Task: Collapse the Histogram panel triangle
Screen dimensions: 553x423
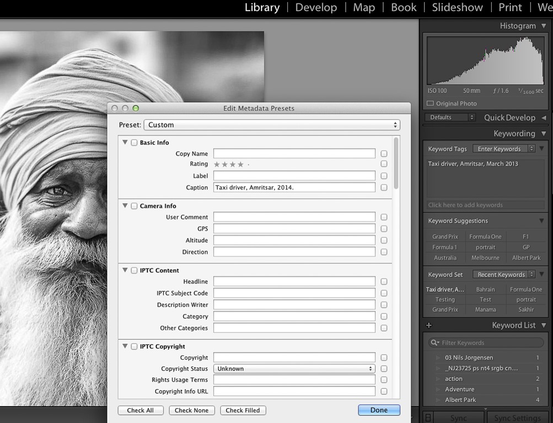Action: coord(544,26)
